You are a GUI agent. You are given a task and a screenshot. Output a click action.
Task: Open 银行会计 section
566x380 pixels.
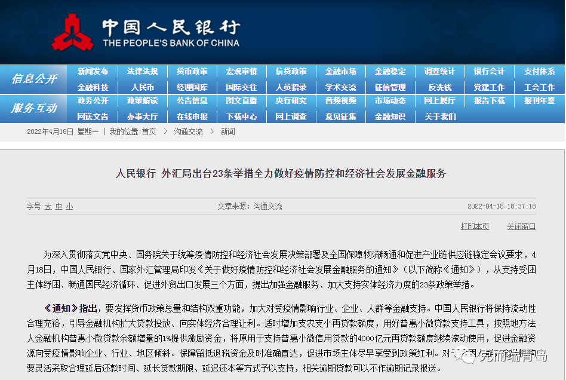point(489,72)
